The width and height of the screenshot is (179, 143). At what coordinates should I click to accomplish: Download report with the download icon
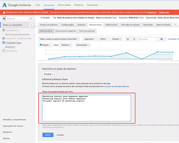(x=134, y=39)
